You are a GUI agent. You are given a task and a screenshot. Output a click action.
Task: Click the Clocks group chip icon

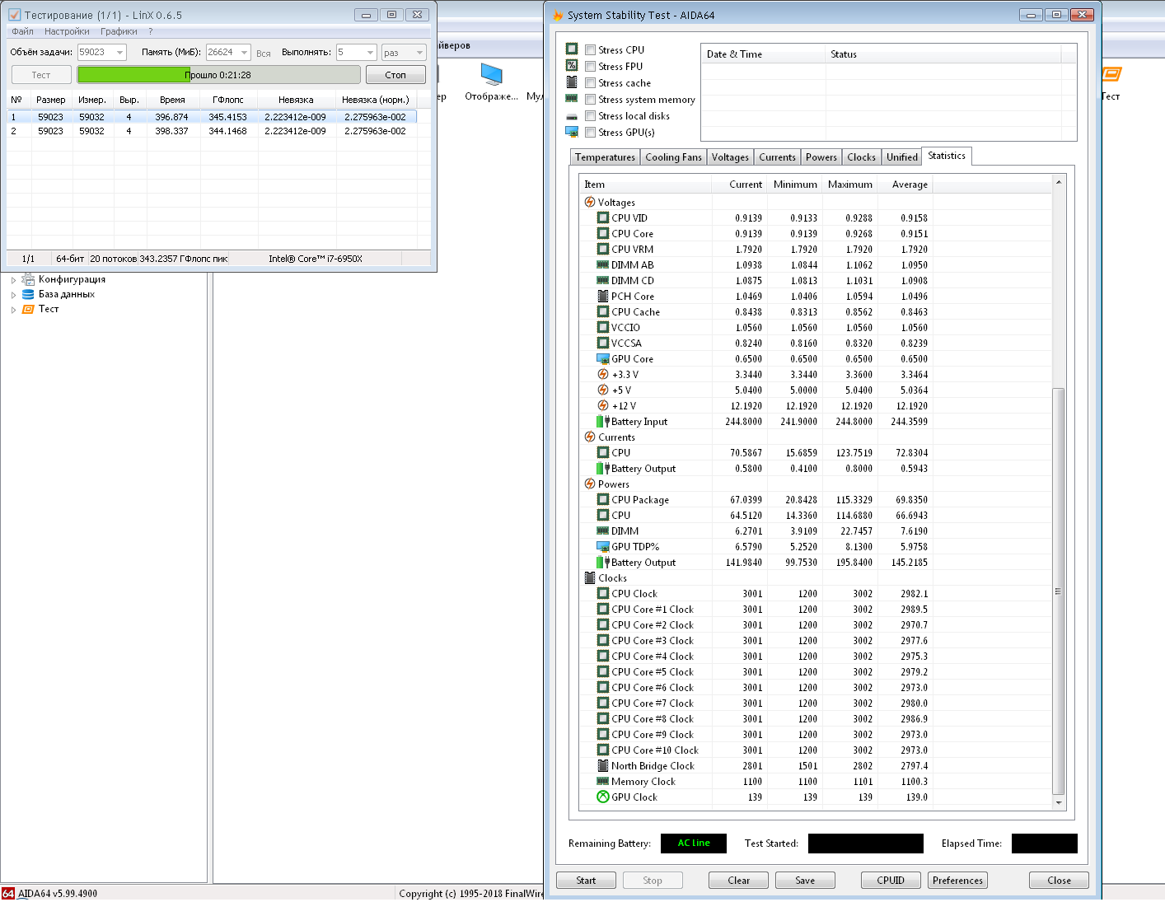pyautogui.click(x=590, y=577)
